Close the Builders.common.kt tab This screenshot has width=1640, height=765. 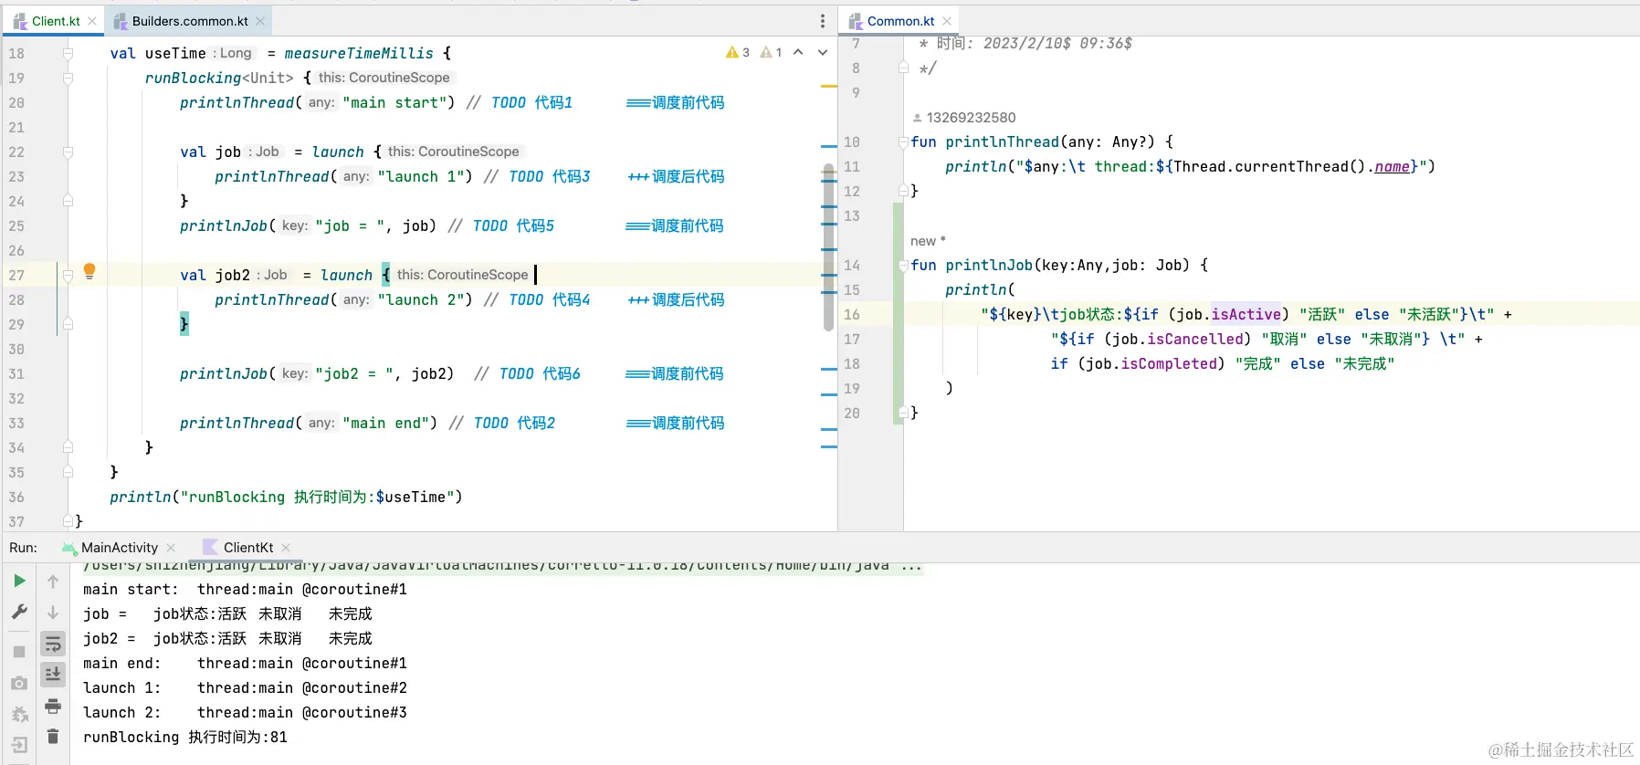[x=260, y=21]
